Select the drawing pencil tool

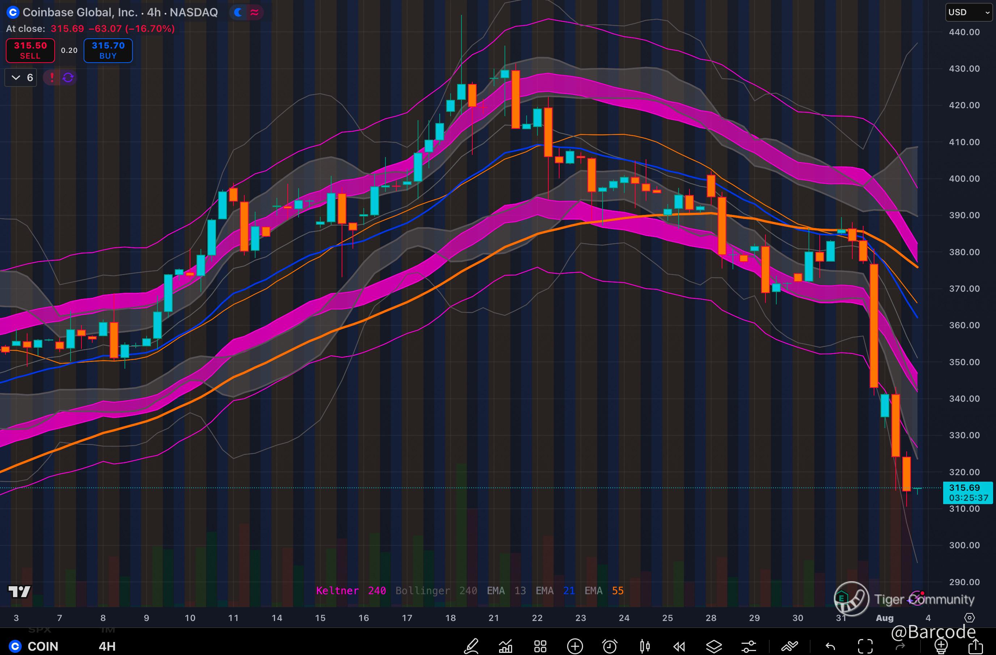tap(471, 646)
